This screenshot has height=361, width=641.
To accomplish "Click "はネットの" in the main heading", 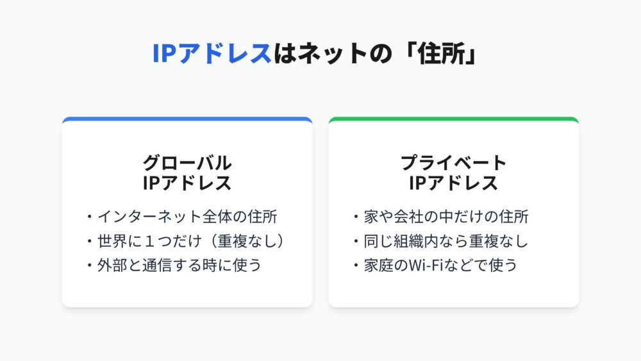I will (331, 54).
